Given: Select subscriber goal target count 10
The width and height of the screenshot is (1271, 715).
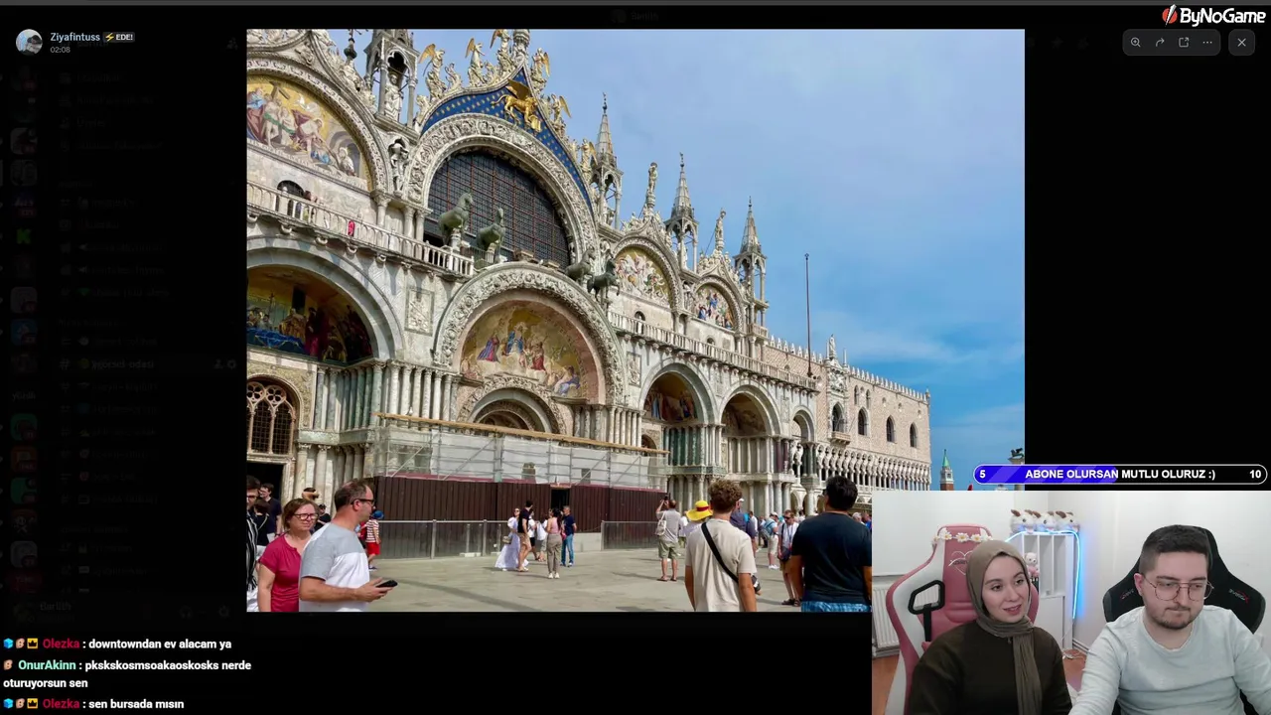Looking at the screenshot, I should [1255, 474].
